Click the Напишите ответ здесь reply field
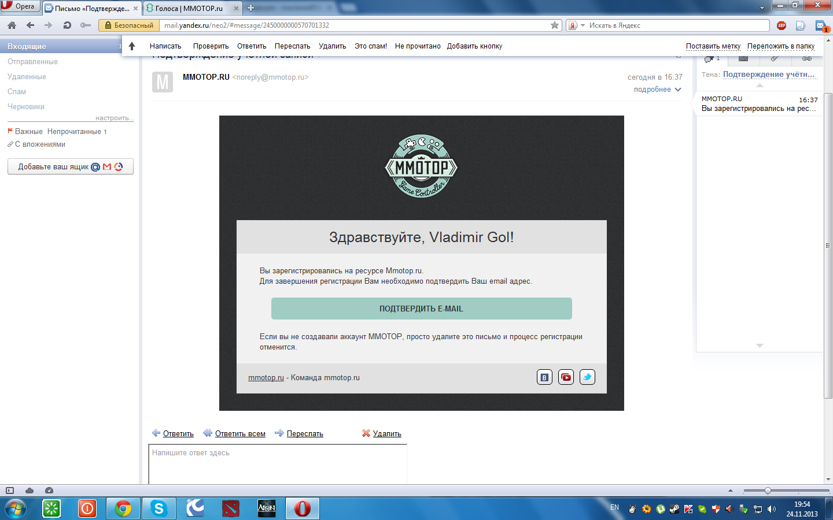The height and width of the screenshot is (520, 833). click(x=278, y=465)
